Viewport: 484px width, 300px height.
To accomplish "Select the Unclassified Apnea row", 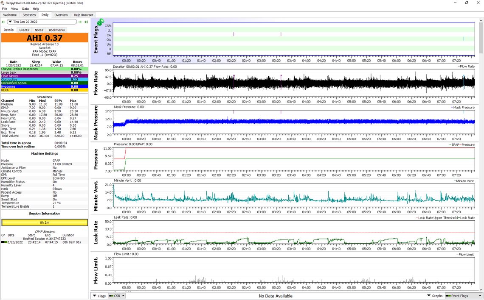I will pyautogui.click(x=45, y=83).
